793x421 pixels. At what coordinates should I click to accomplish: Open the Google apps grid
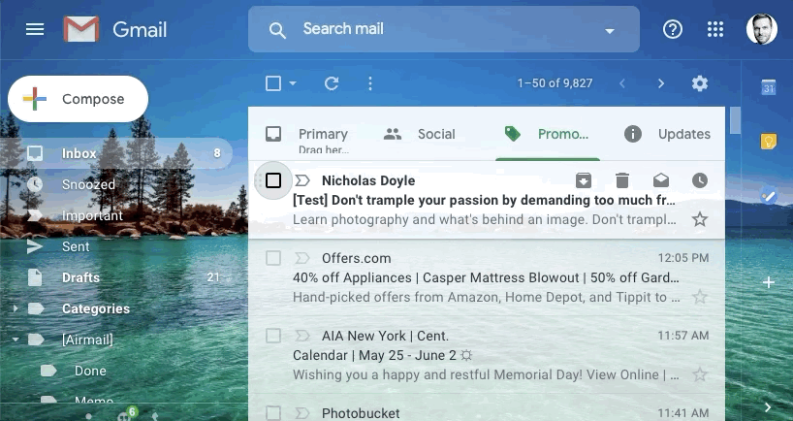coord(715,29)
